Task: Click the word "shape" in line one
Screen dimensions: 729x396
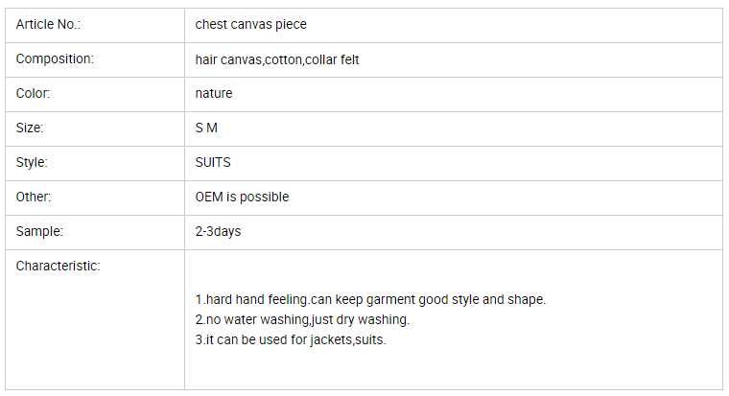Action: pyautogui.click(x=526, y=299)
